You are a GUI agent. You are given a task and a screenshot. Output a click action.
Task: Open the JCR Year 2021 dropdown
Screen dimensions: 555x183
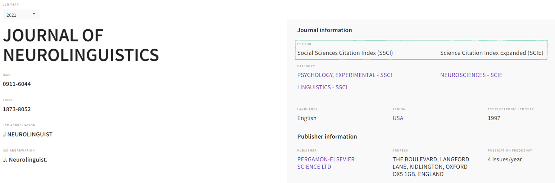click(x=21, y=15)
